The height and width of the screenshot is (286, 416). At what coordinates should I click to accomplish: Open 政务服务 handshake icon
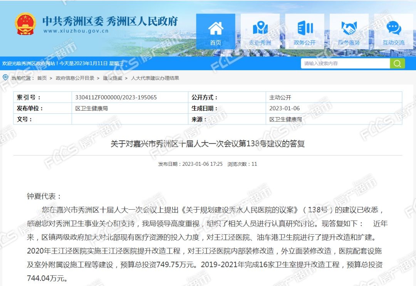[x=349, y=29]
